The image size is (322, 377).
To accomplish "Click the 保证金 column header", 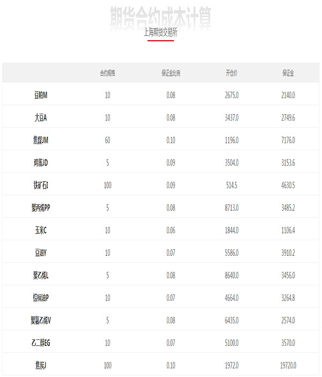I will [x=288, y=73].
